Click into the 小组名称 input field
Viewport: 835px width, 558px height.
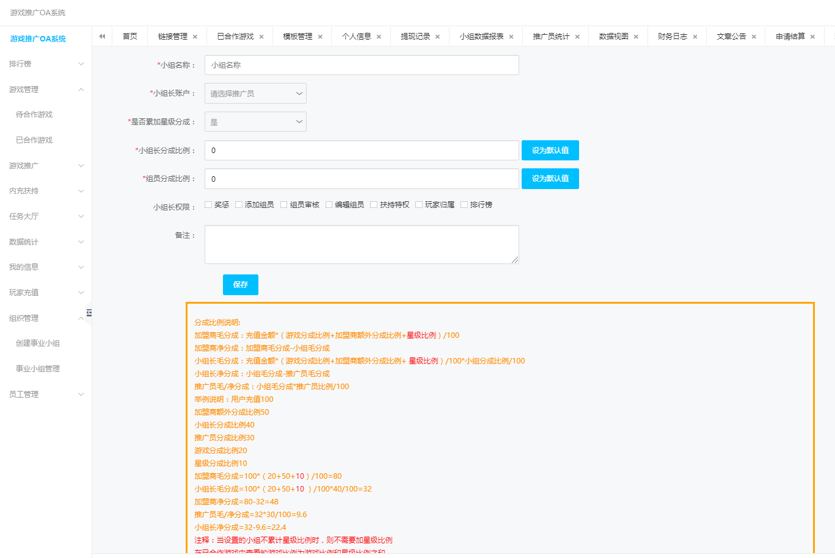362,65
